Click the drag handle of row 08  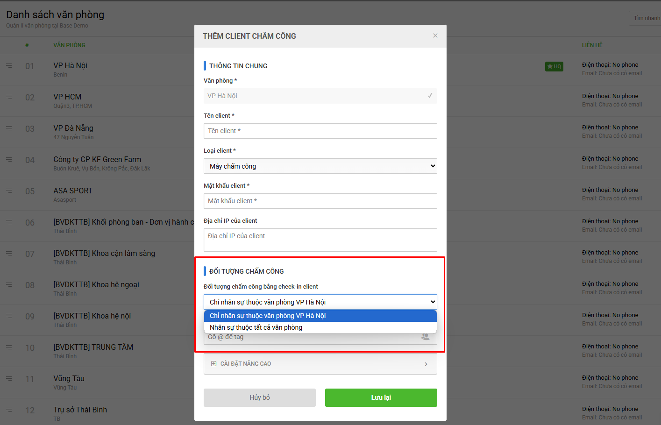(x=9, y=285)
